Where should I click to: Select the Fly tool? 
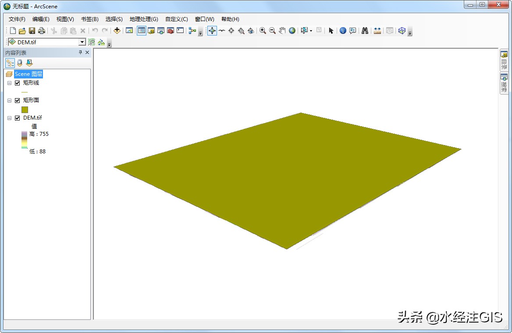222,31
